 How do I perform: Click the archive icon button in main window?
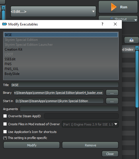pyautogui.click(x=131, y=40)
